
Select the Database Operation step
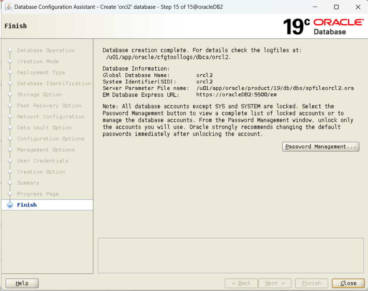[x=46, y=50]
